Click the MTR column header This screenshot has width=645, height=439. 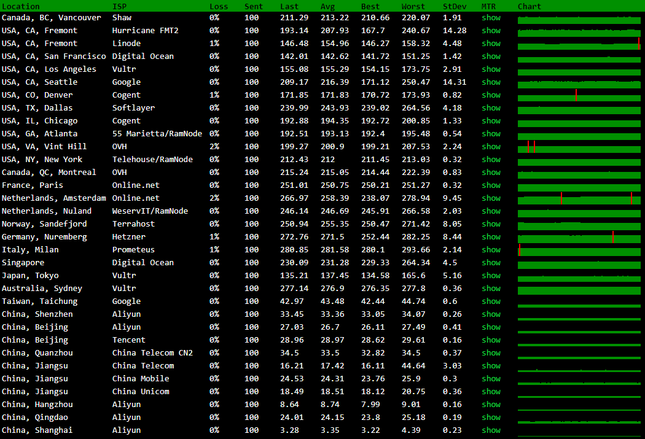tap(489, 7)
